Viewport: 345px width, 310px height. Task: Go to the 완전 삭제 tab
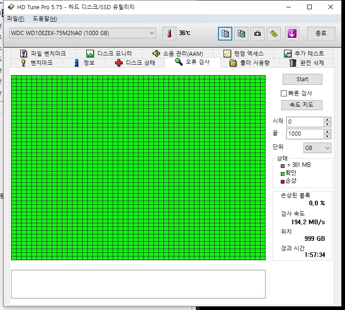click(x=307, y=63)
